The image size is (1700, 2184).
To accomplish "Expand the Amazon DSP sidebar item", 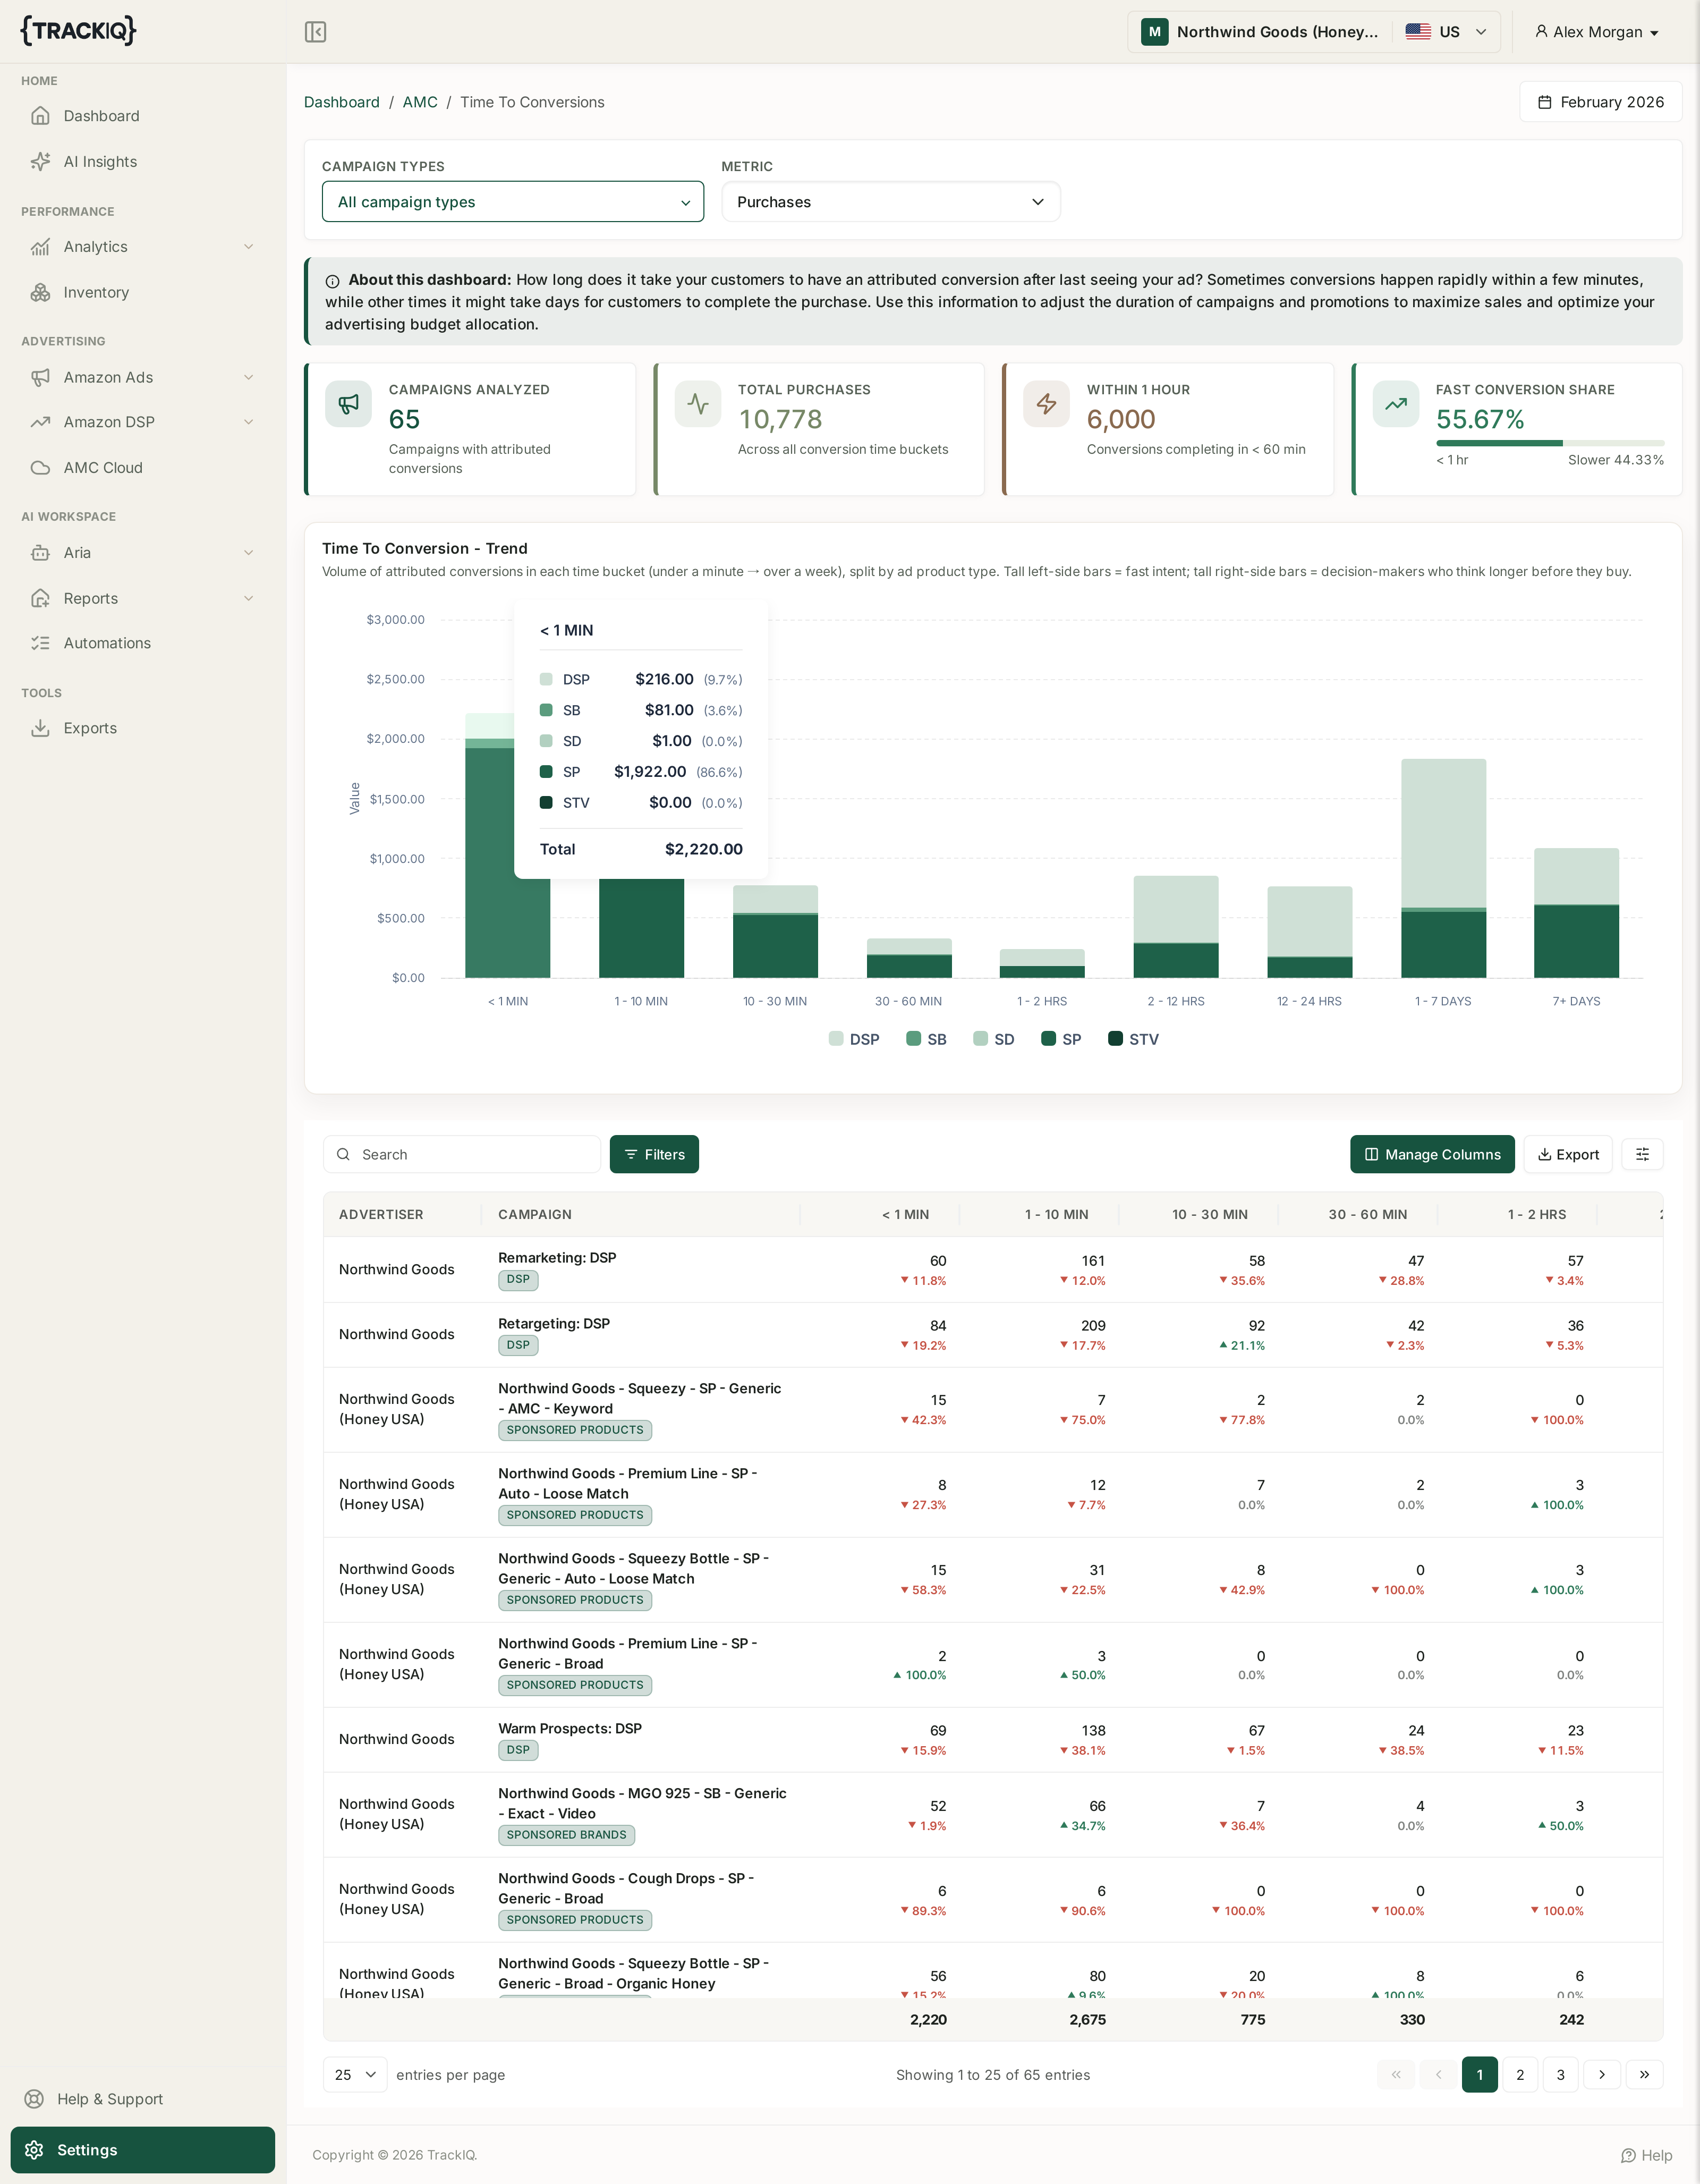I will tap(143, 422).
